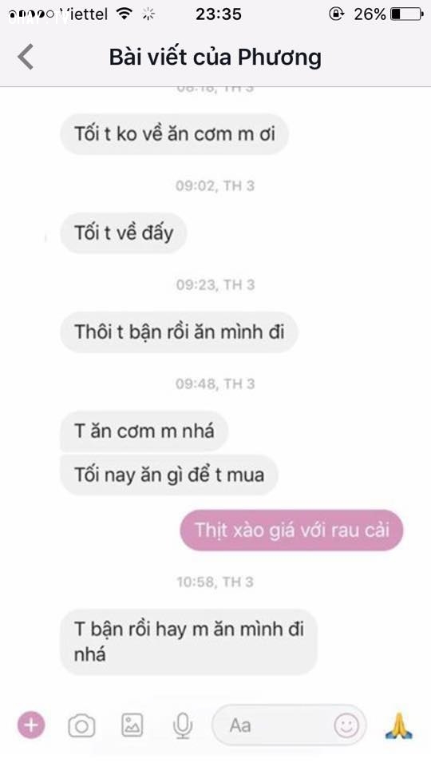Tap the back arrow in header
This screenshot has width=431, height=767.
click(x=26, y=57)
